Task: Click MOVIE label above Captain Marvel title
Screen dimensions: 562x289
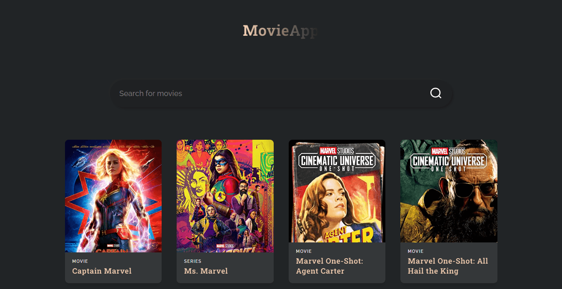Action: pyautogui.click(x=80, y=261)
